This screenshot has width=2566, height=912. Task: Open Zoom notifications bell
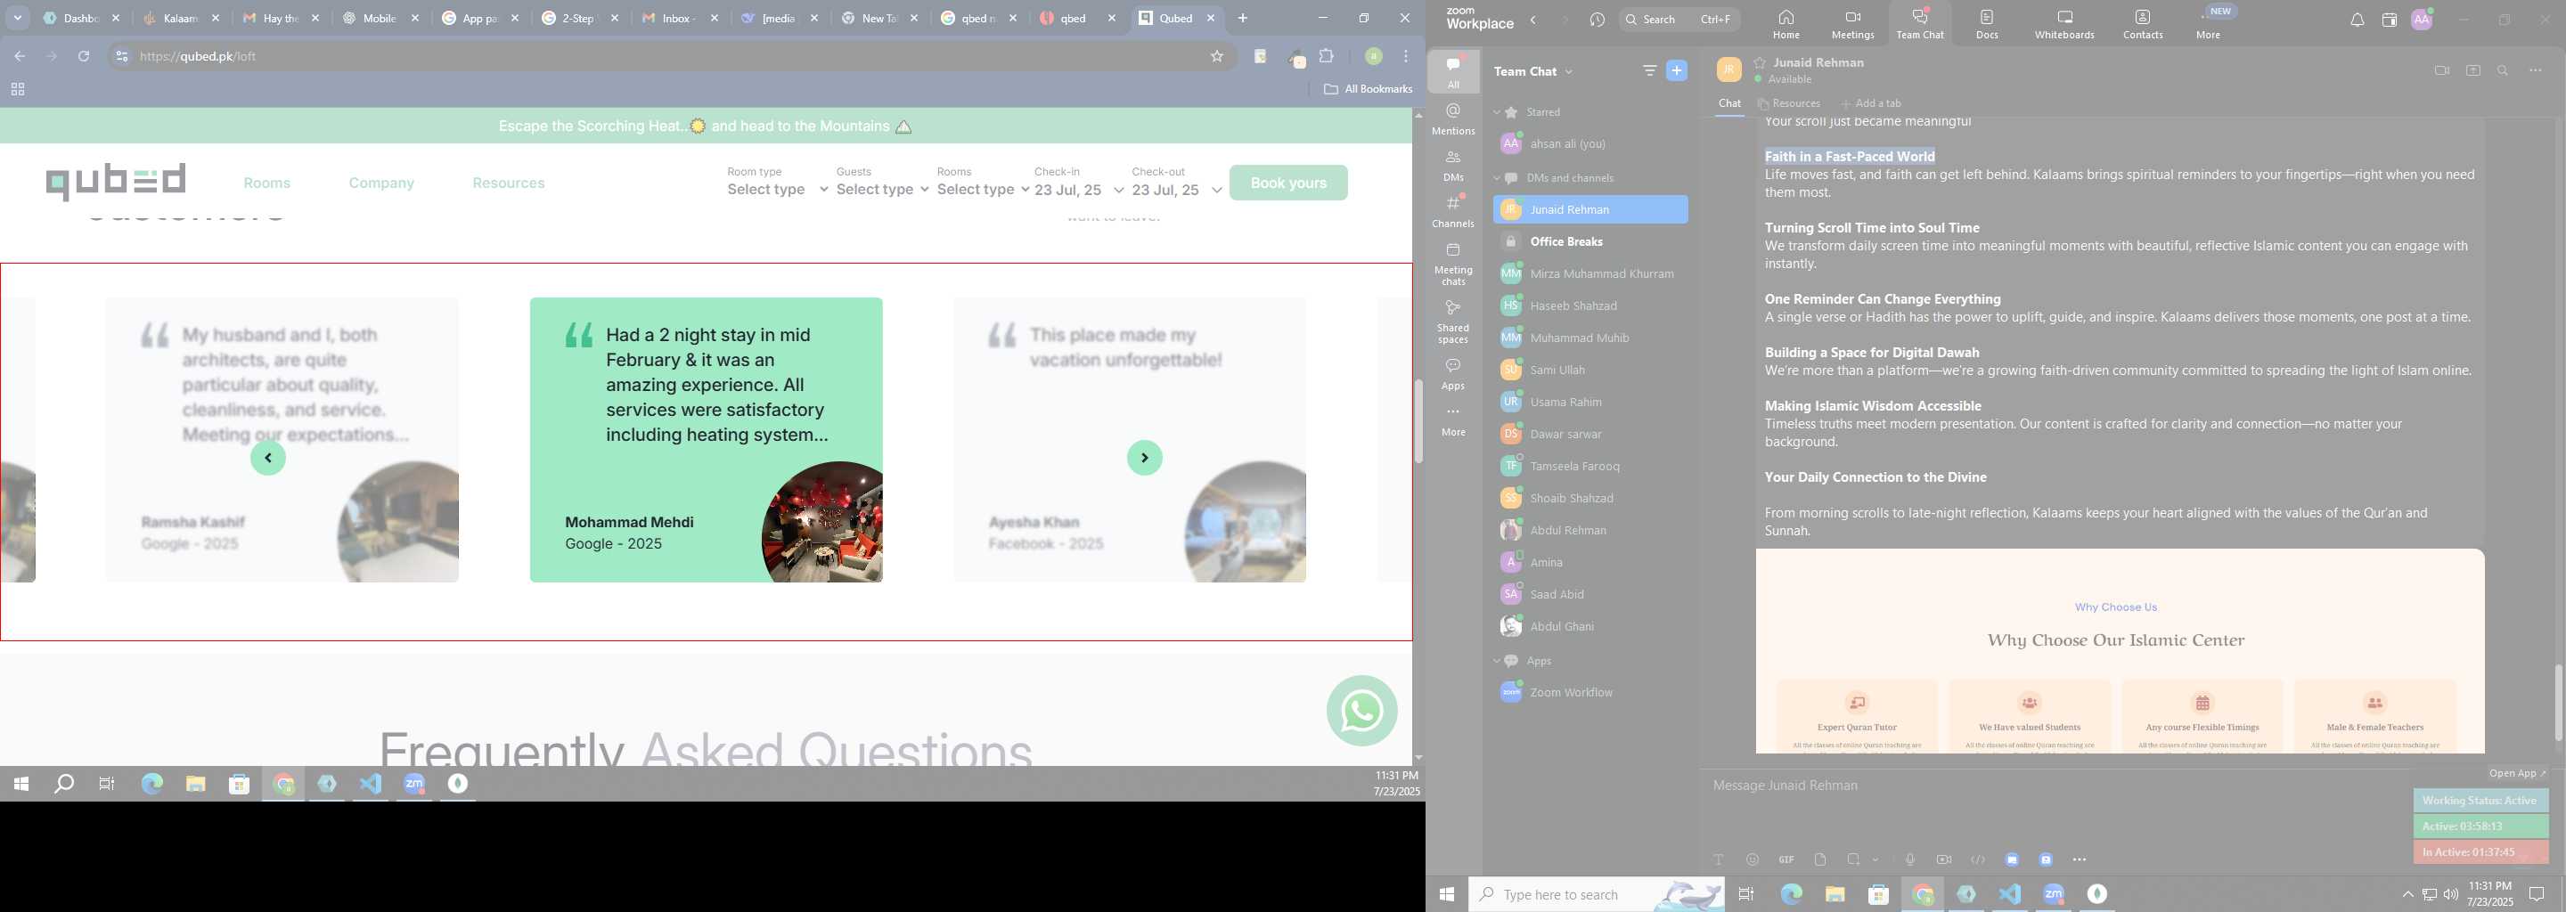tap(2357, 20)
